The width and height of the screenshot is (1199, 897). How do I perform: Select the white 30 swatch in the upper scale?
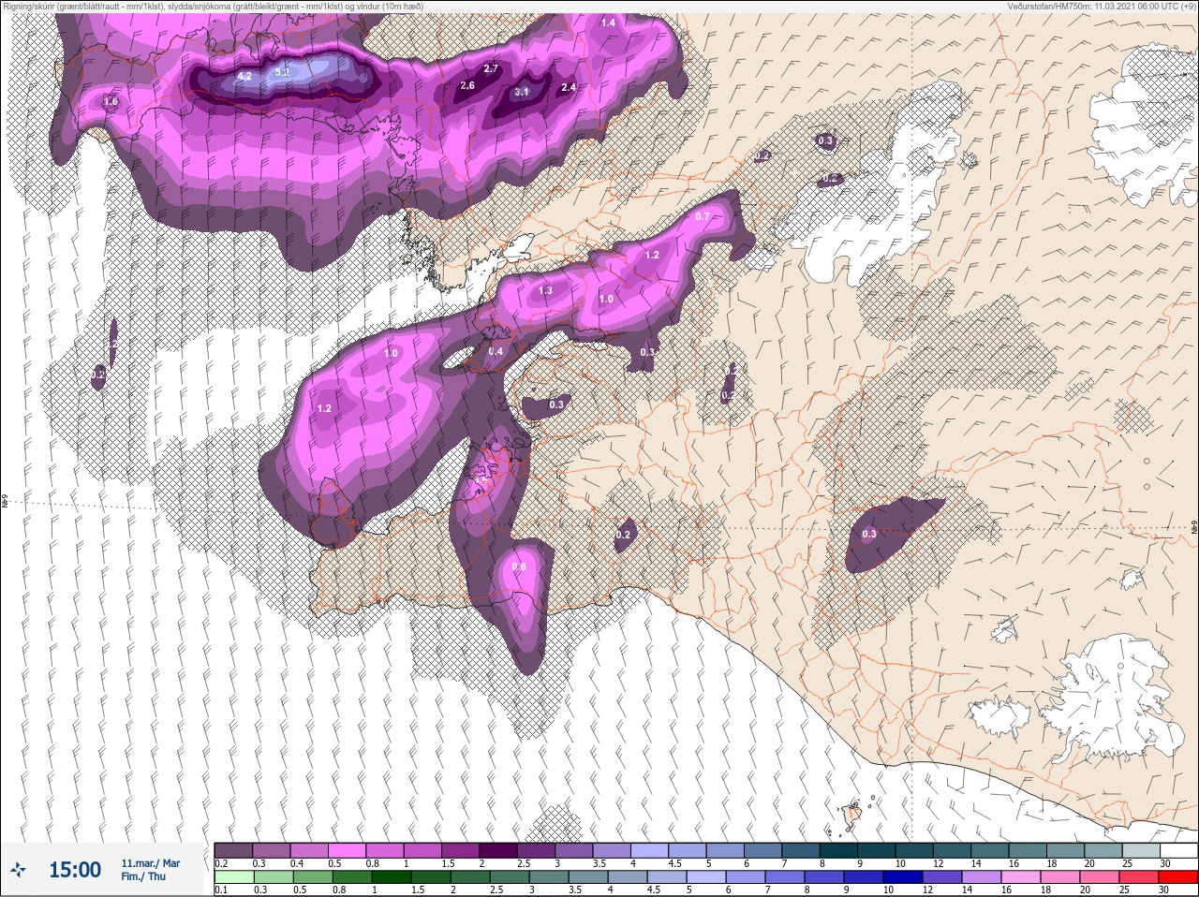pos(1178,850)
